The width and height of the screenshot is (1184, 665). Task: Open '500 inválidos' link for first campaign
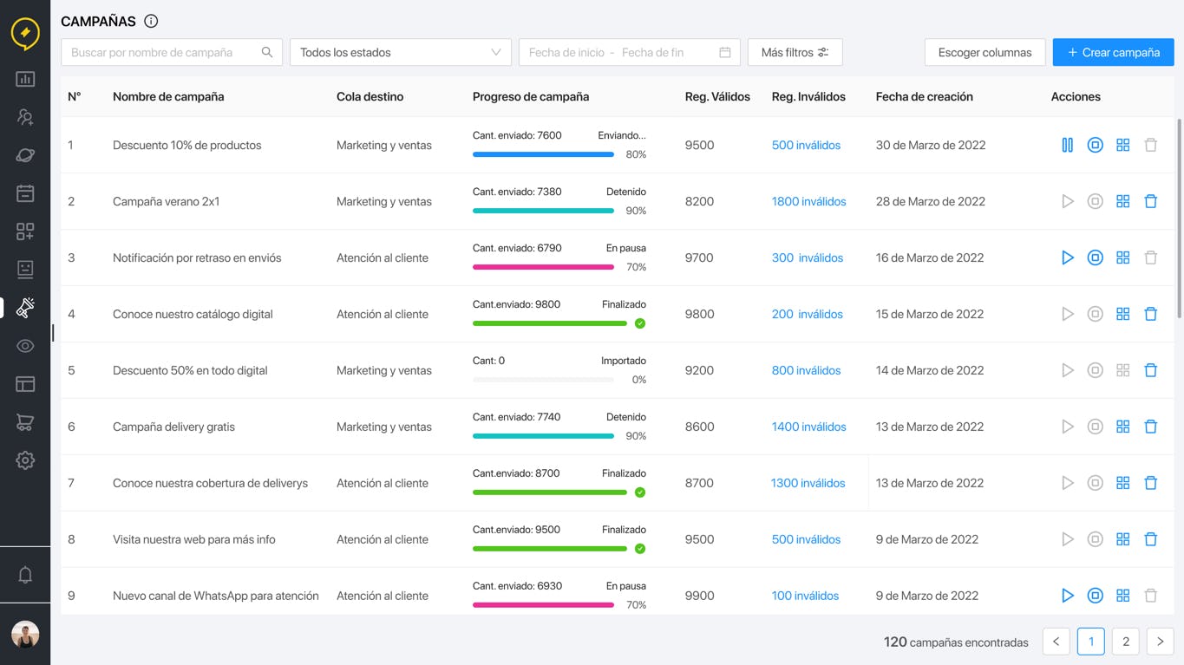coord(806,145)
